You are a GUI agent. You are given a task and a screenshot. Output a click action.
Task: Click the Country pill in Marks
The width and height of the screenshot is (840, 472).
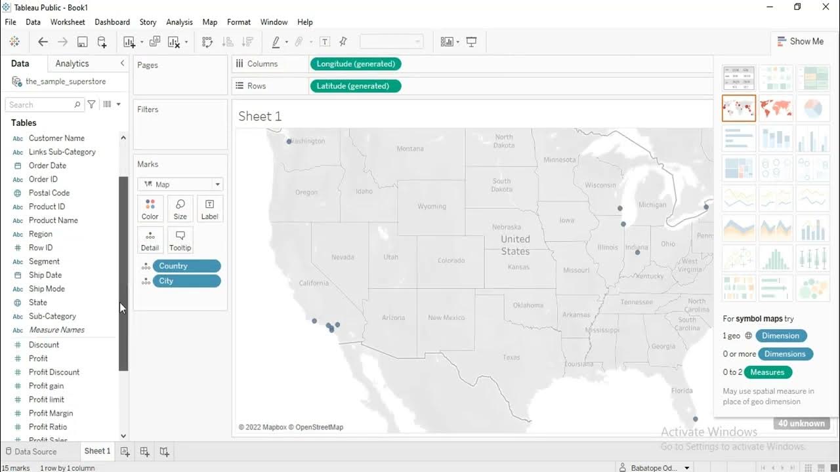click(x=186, y=265)
